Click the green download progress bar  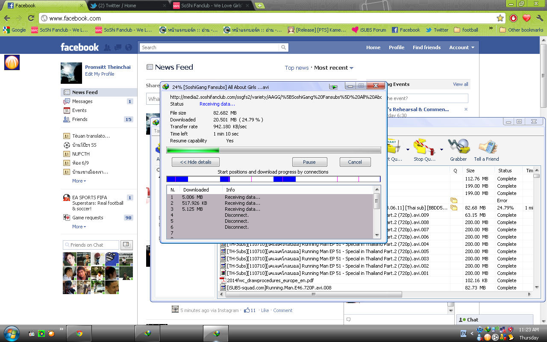tap(273, 150)
